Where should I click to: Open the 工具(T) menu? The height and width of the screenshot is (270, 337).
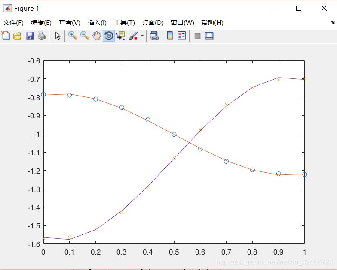(x=124, y=22)
